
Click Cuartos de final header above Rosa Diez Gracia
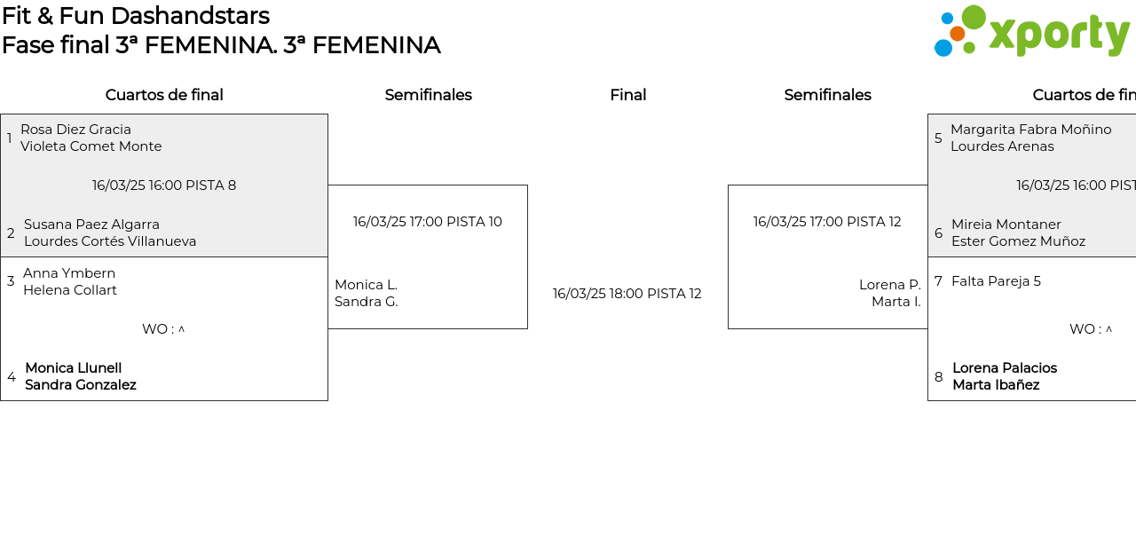click(x=164, y=95)
